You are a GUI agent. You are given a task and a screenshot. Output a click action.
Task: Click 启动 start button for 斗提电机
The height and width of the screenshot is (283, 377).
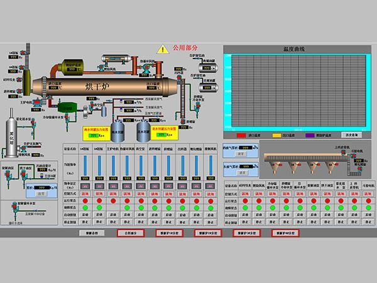point(368,214)
